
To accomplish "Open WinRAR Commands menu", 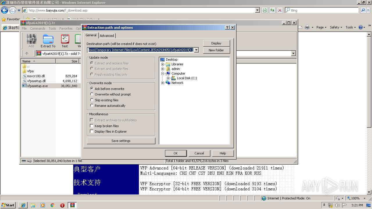I will tap(37, 28).
